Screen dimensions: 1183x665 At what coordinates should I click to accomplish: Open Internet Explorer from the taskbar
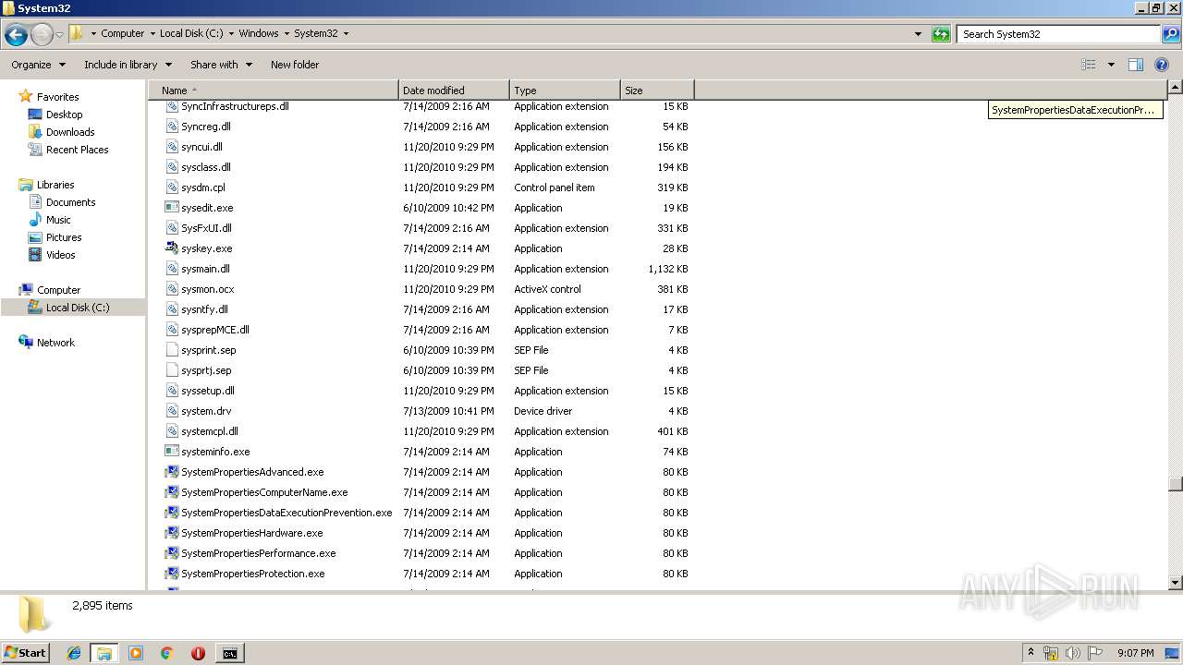(x=74, y=653)
